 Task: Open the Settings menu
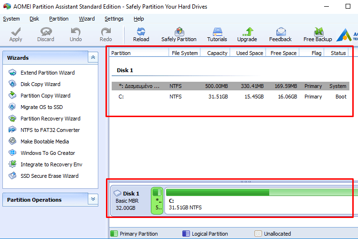click(114, 19)
